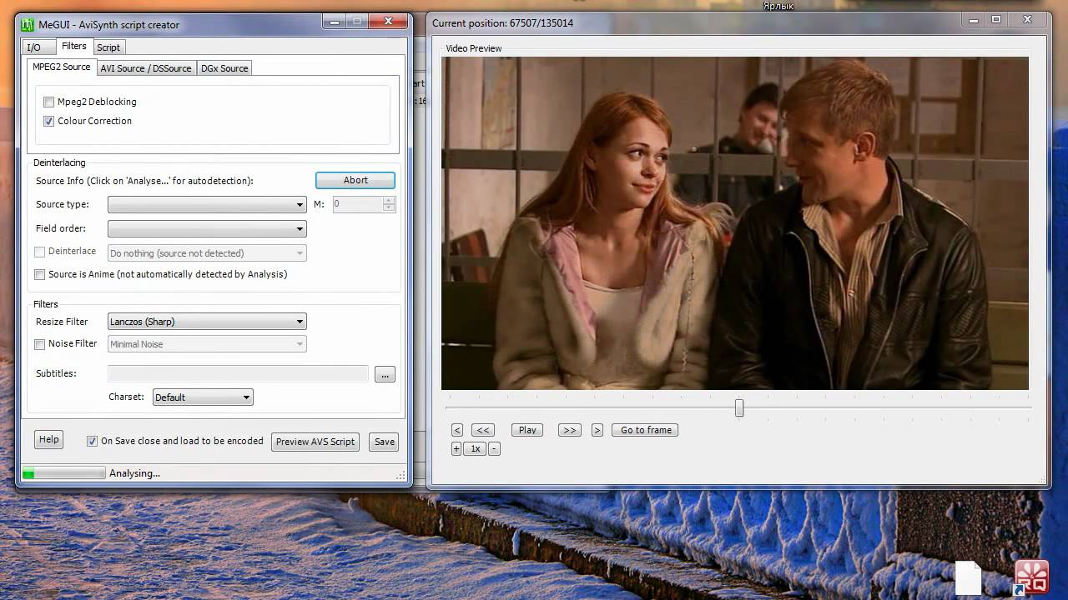This screenshot has height=600, width=1068.
Task: Toggle On Save close and load checkbox
Action: click(x=92, y=442)
